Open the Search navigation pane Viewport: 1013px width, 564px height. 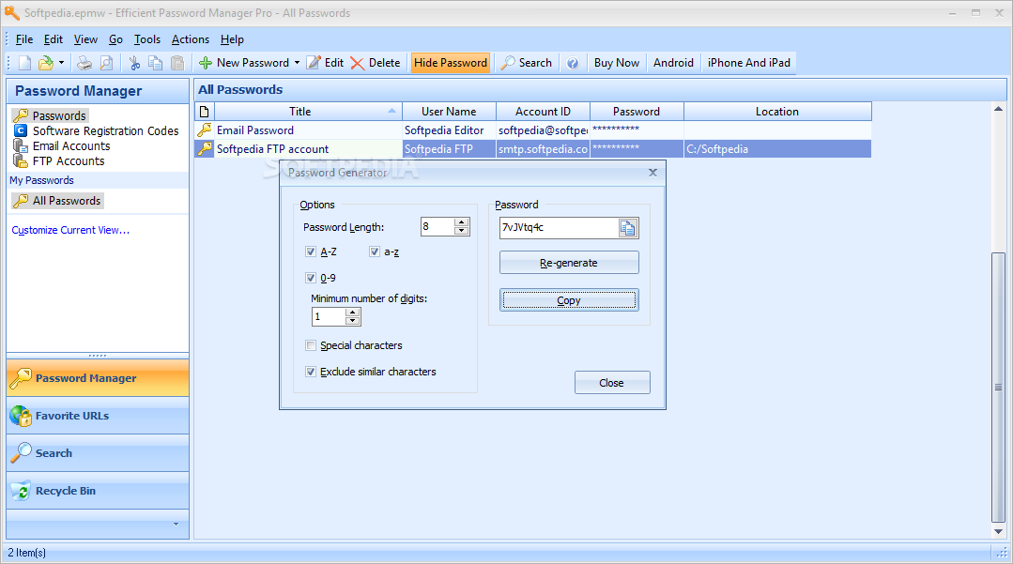(x=98, y=453)
